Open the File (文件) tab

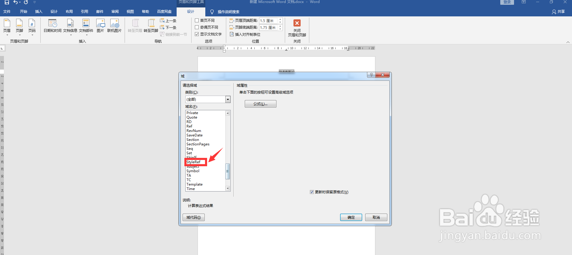[x=7, y=12]
